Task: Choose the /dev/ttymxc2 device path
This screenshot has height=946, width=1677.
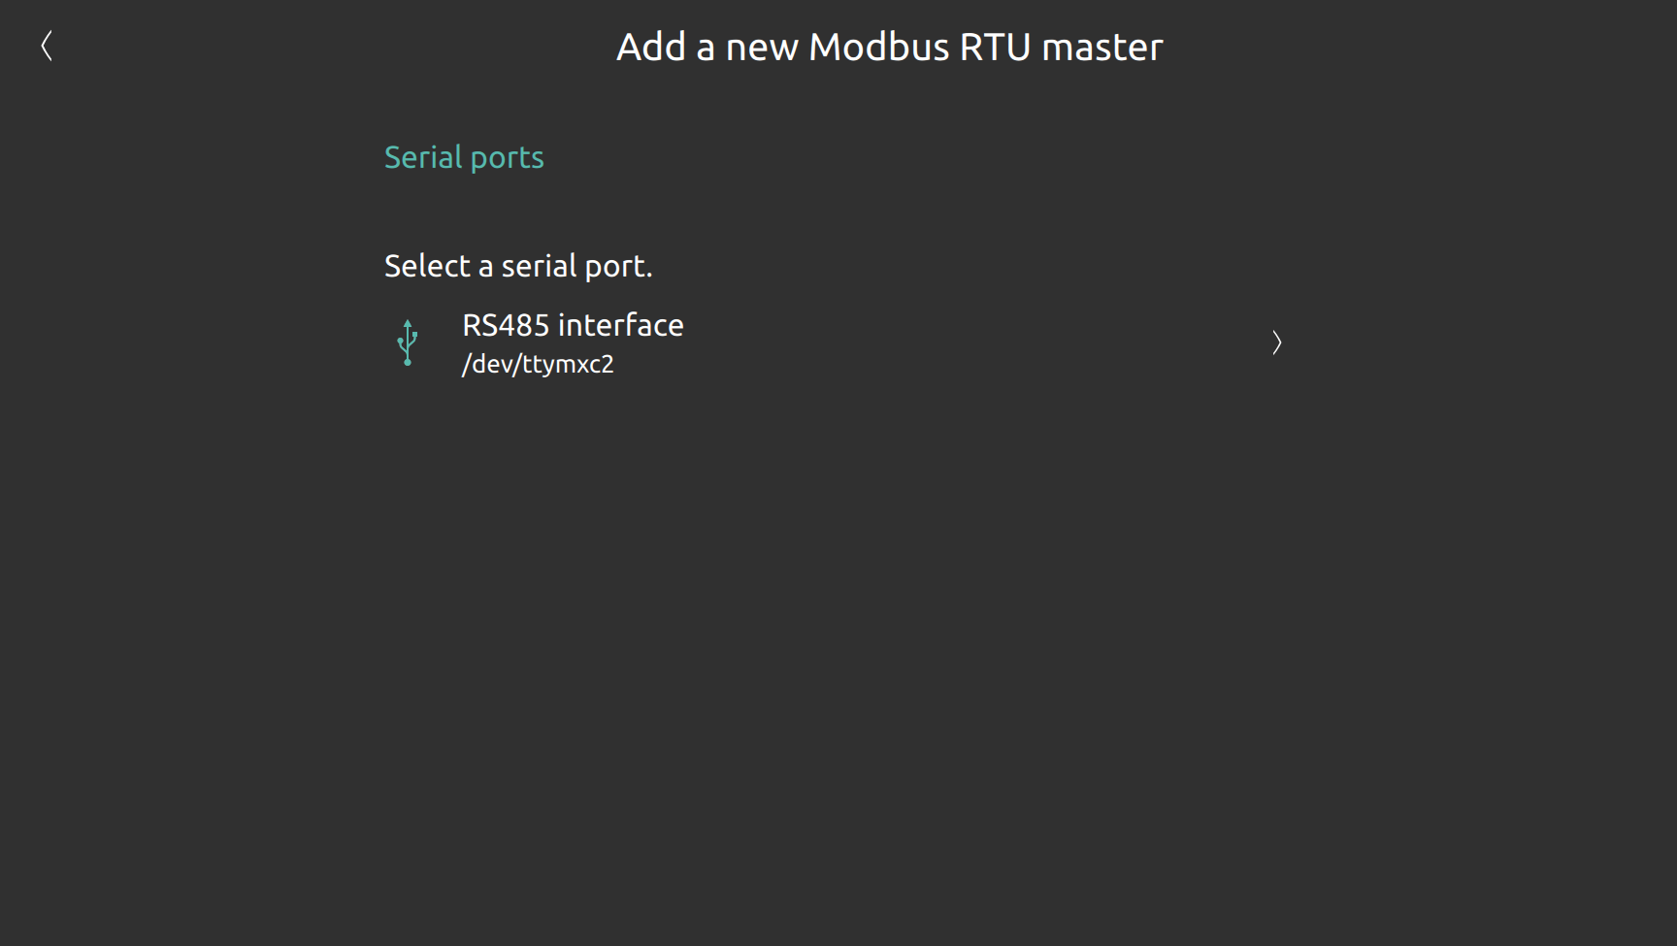Action: [538, 364]
